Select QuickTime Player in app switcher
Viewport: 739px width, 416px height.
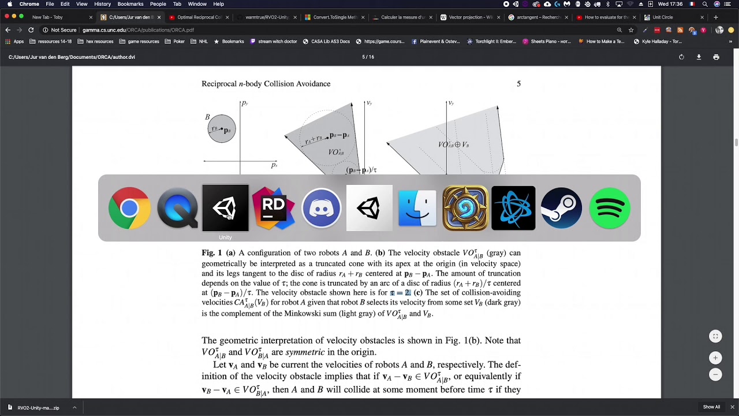click(177, 208)
